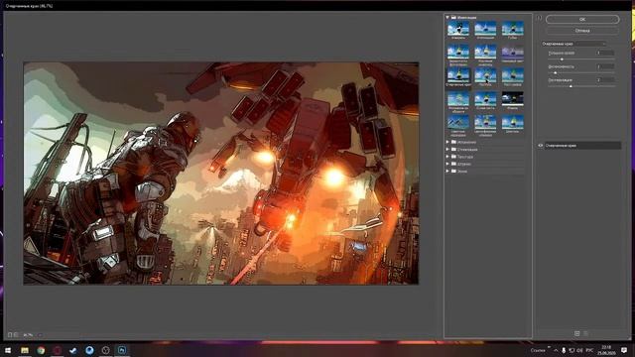Expand the Эскиз filter folder
This screenshot has height=357, width=635.
point(447,172)
